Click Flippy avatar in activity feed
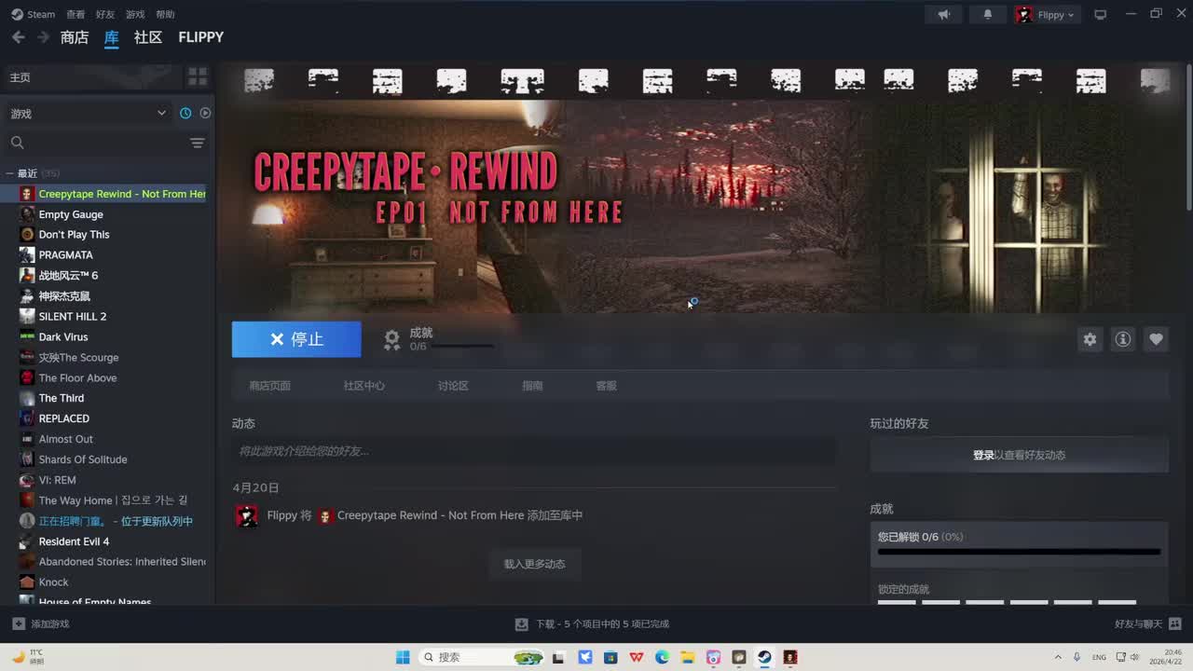 click(x=247, y=516)
